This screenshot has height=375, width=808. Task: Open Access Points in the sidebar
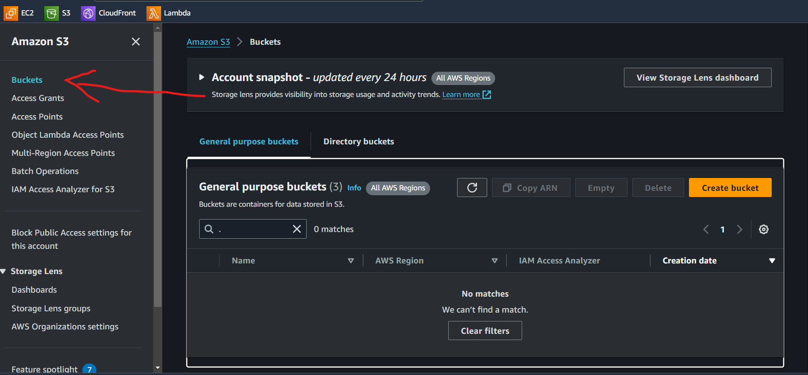pyautogui.click(x=37, y=117)
